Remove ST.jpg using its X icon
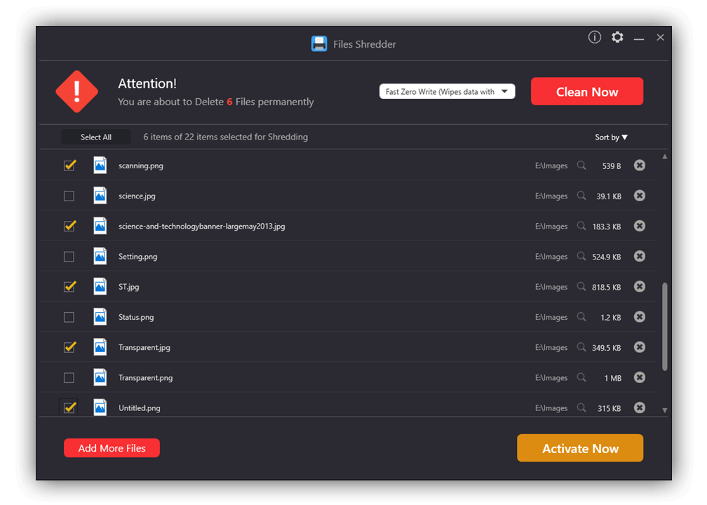The height and width of the screenshot is (505, 707). coord(640,286)
